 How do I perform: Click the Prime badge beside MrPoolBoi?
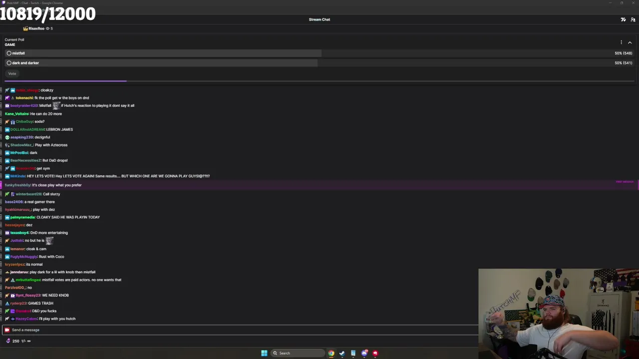click(x=7, y=153)
